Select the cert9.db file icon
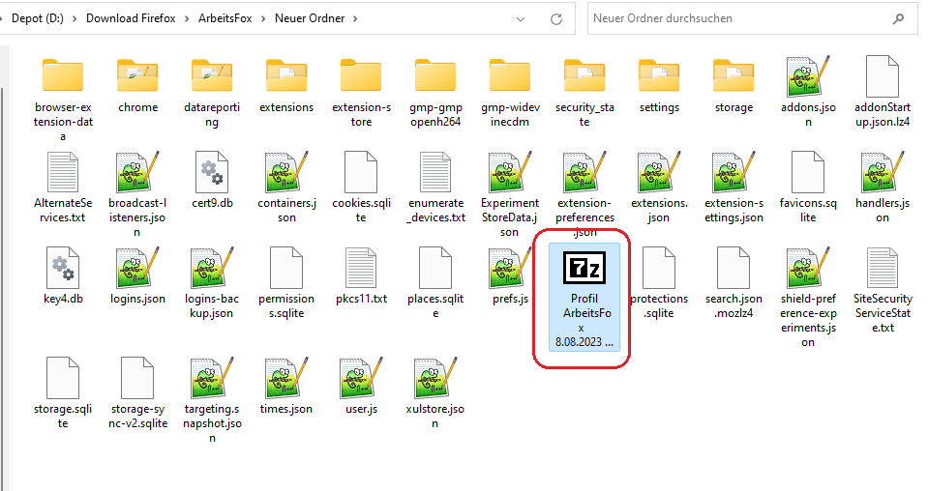This screenshot has height=491, width=928. click(212, 171)
